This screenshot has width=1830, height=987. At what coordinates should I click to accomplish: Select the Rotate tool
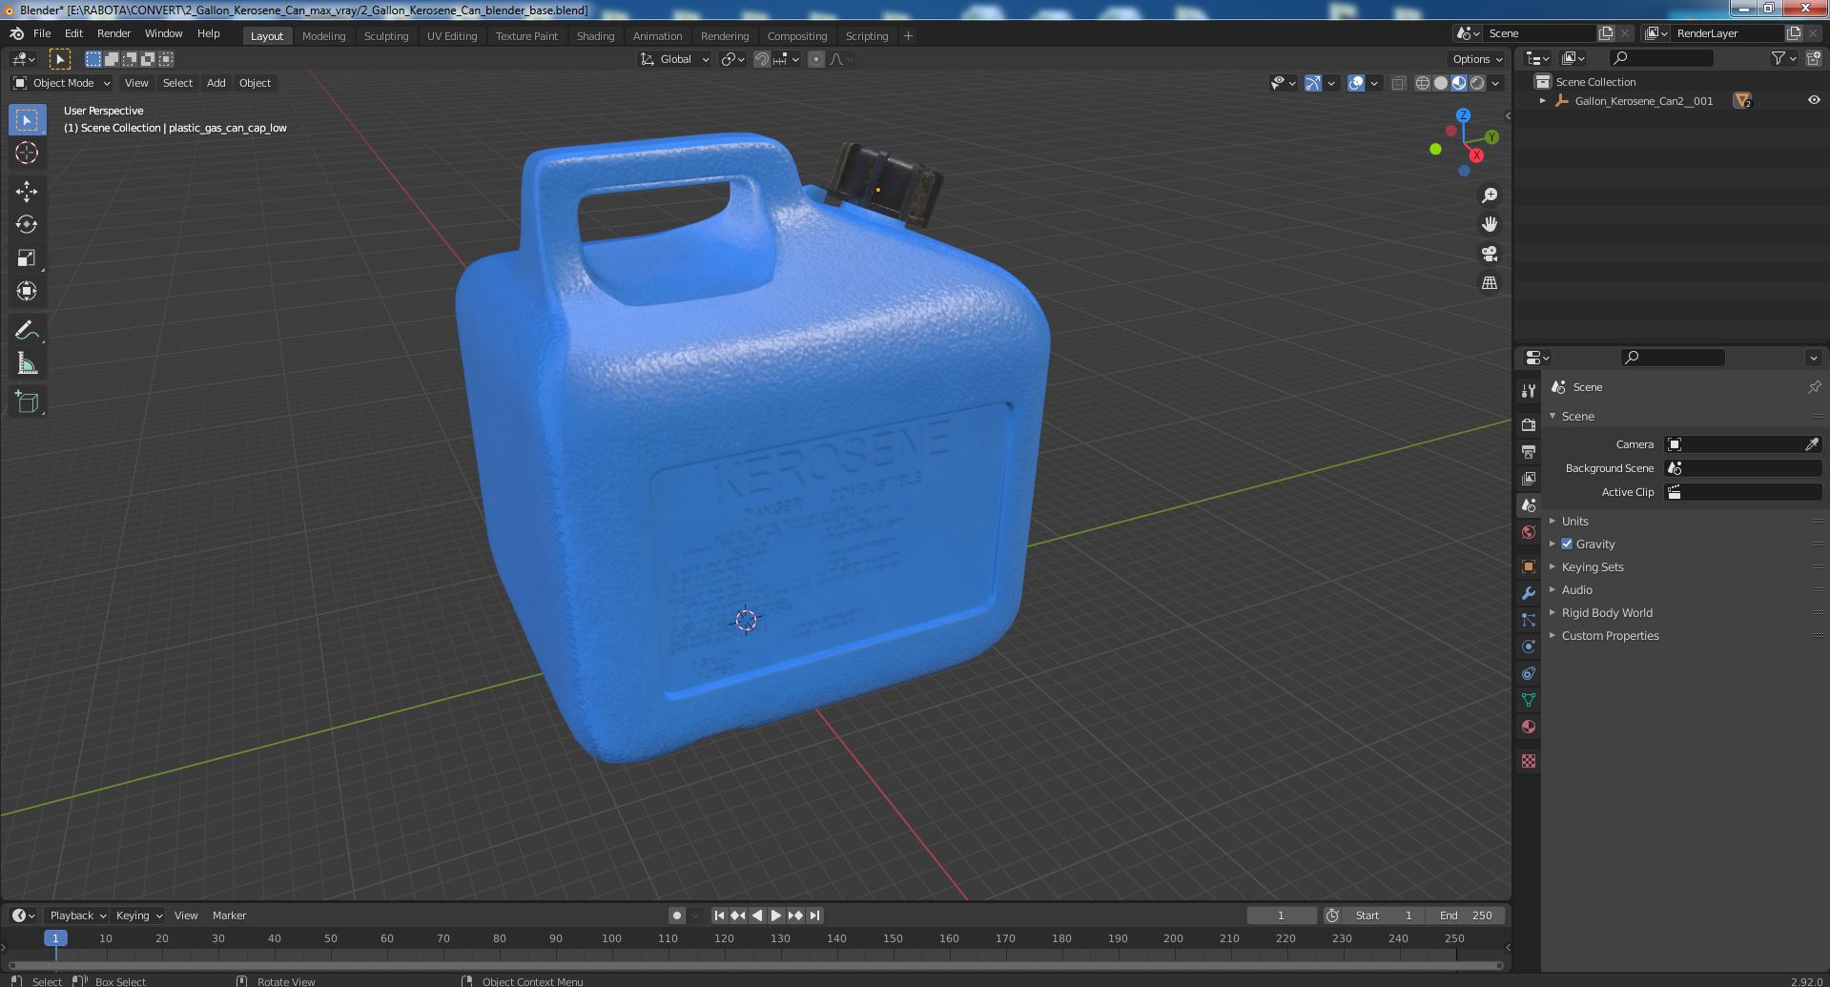click(x=27, y=224)
